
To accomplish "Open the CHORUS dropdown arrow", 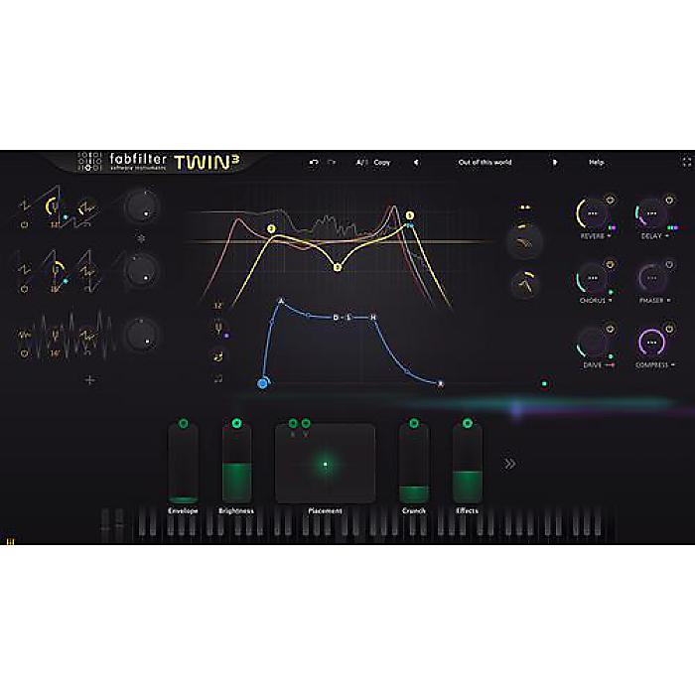I will point(611,301).
